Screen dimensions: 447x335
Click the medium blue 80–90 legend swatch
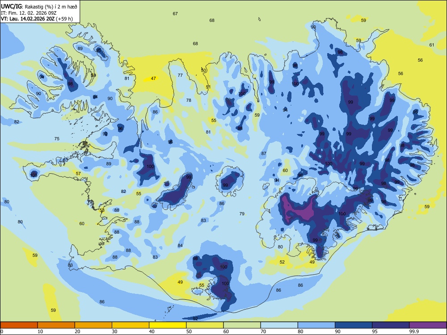pos(316,325)
